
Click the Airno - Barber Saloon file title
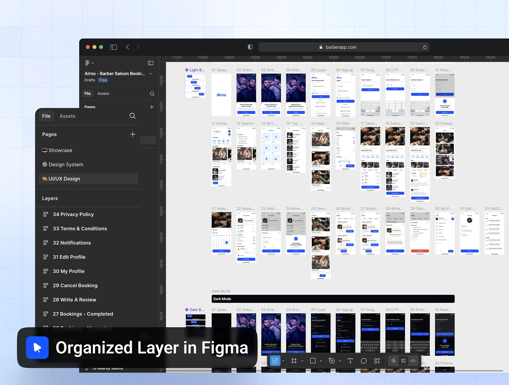[115, 74]
